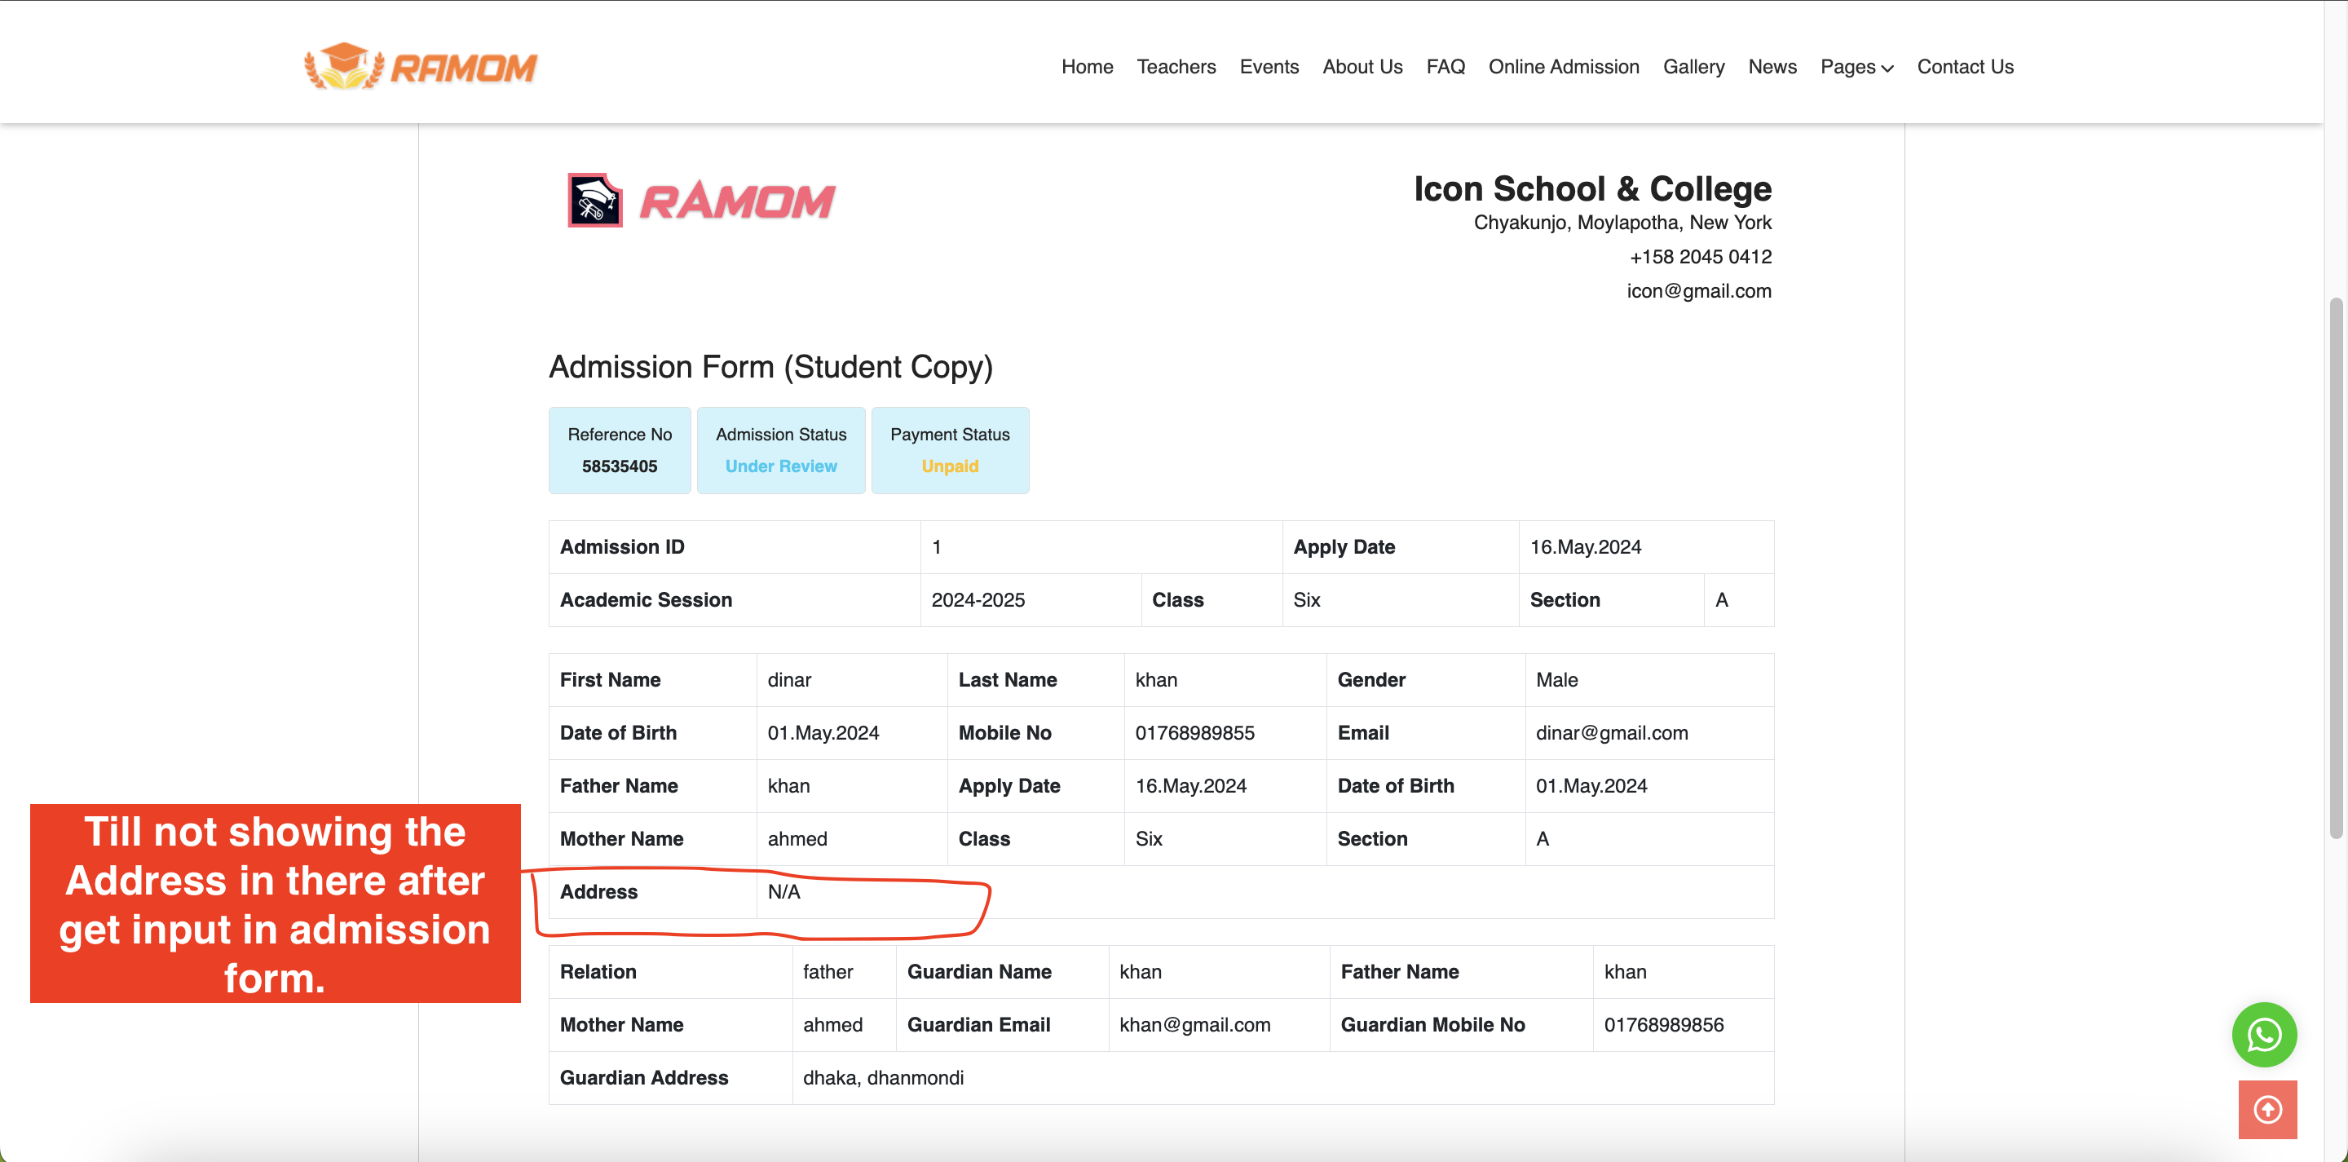2348x1162 pixels.
Task: Click the back-to-top arrow button
Action: [x=2266, y=1109]
